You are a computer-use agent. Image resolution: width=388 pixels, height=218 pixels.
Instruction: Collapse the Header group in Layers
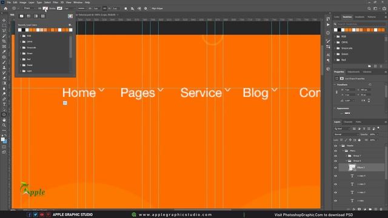pyautogui.click(x=340, y=146)
